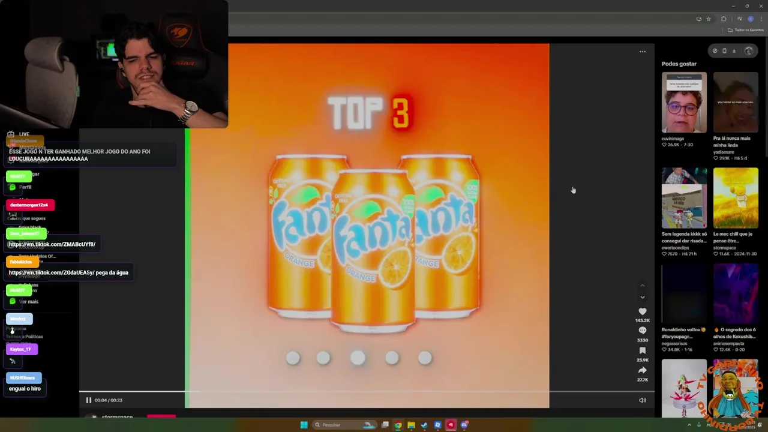The width and height of the screenshot is (768, 432).
Task: Seek along the video progress bar
Action: point(367,392)
